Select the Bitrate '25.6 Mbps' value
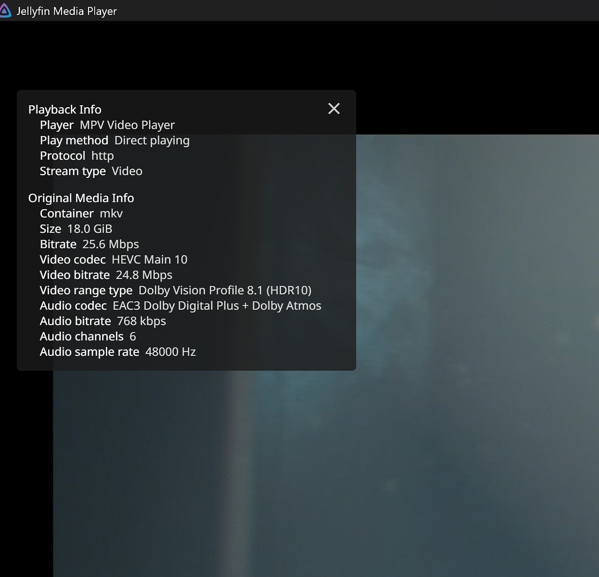Image resolution: width=599 pixels, height=577 pixels. pyautogui.click(x=111, y=244)
